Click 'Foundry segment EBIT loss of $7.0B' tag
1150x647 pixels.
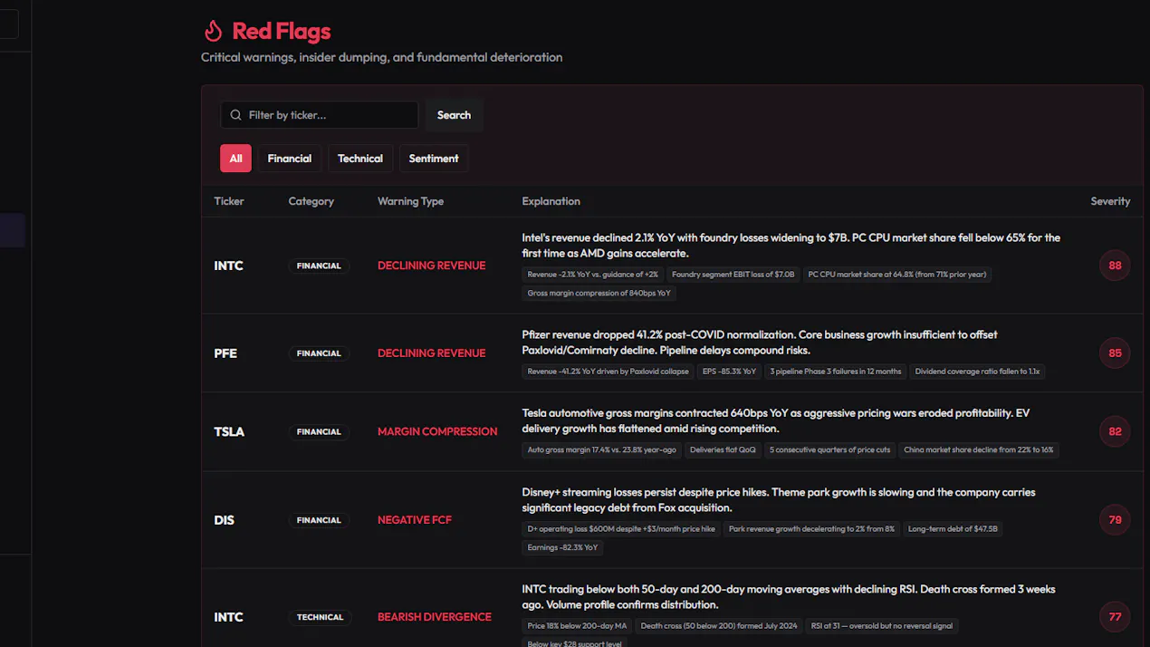[733, 275]
